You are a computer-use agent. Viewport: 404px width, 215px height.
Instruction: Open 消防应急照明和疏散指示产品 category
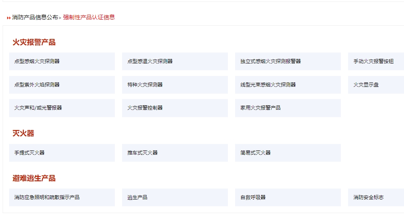click(x=62, y=198)
